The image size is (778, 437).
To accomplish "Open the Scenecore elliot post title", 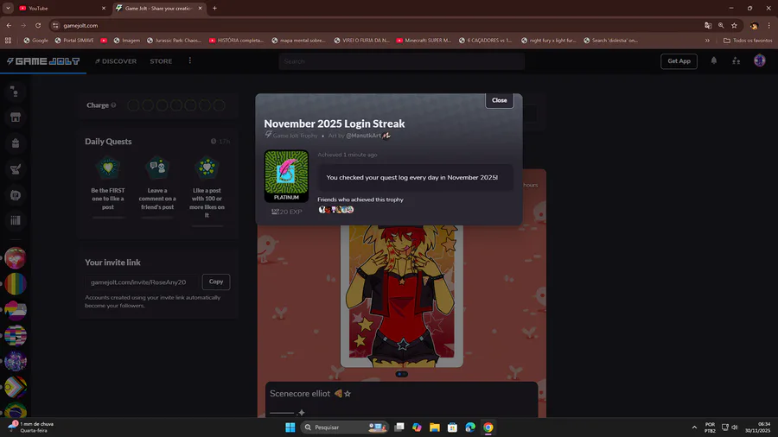I will (x=300, y=394).
